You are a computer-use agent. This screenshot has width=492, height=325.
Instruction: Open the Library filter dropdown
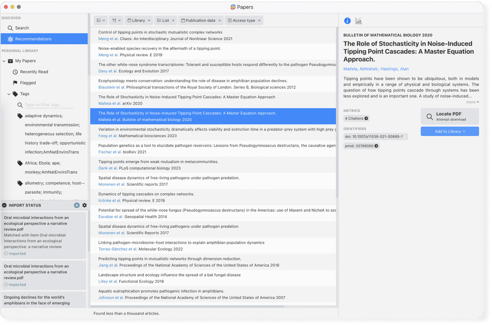click(x=138, y=20)
